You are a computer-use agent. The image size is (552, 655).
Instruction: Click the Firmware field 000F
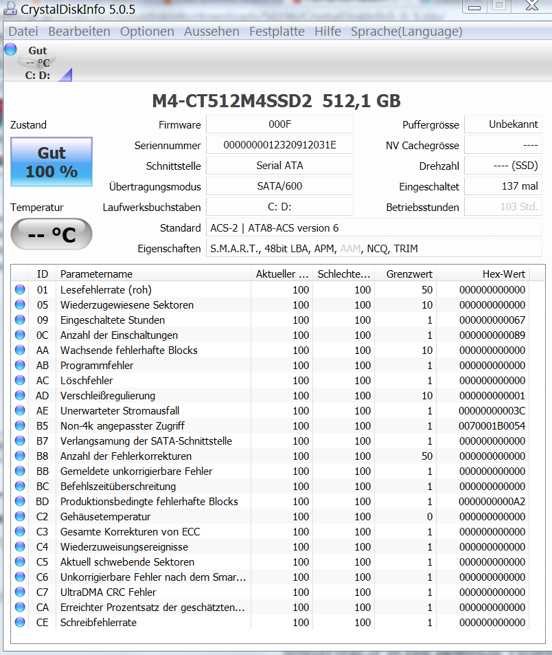click(279, 124)
